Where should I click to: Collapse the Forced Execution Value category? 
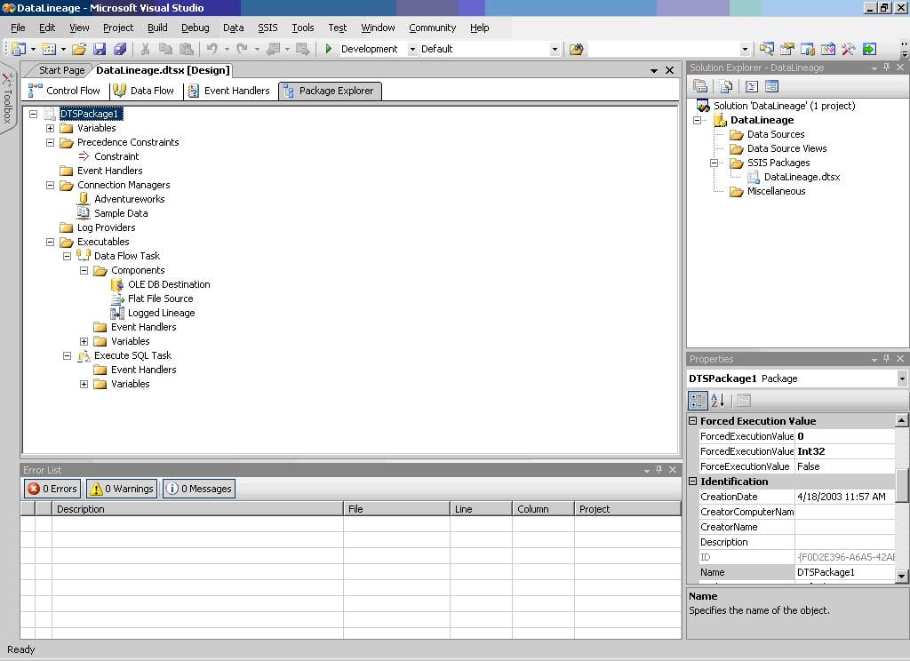pyautogui.click(x=693, y=421)
